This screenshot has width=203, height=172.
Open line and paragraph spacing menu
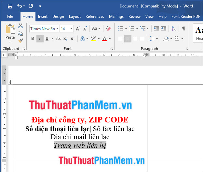(154, 39)
